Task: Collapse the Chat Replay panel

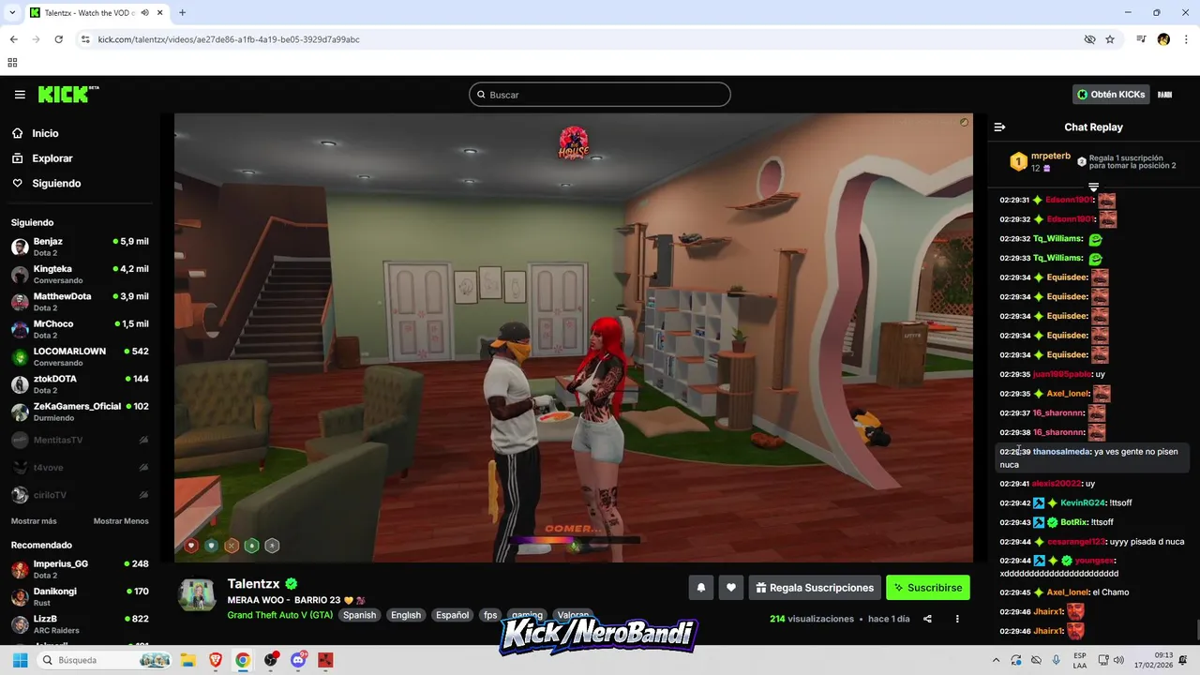Action: 999,127
